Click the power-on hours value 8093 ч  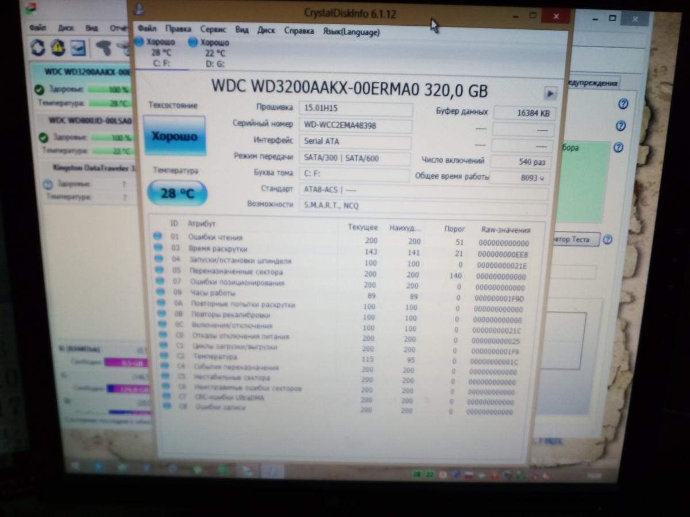pos(520,178)
